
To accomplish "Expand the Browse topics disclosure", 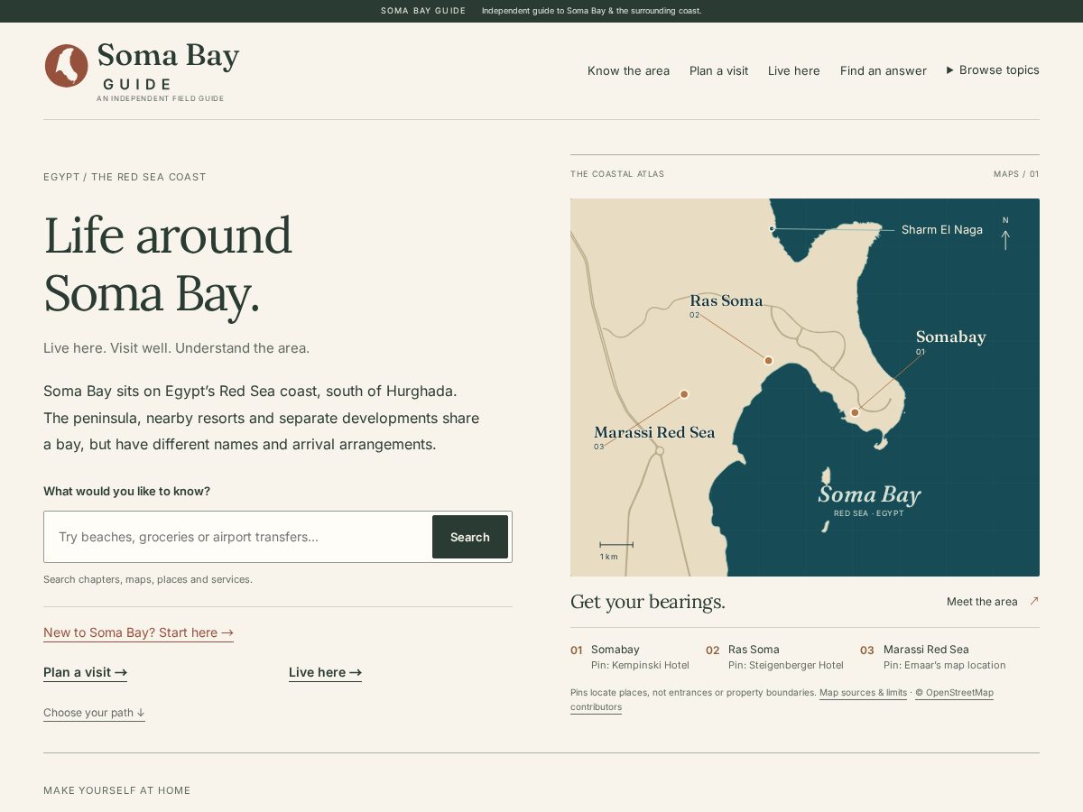I will coord(993,70).
